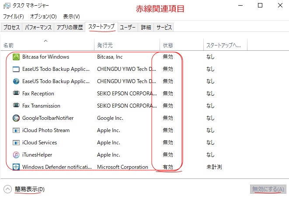The width and height of the screenshot is (289, 199).
Task: Click the iCloud Photo Stream icon
Action: pos(16,131)
